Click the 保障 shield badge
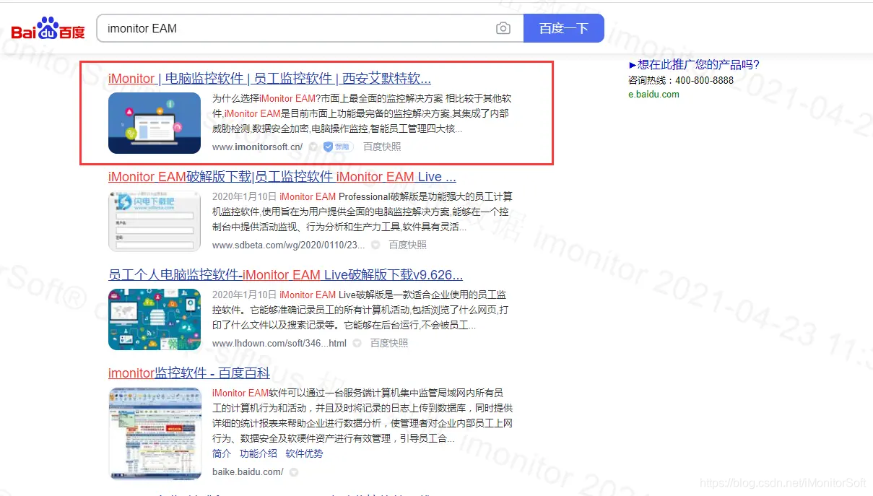 336,147
